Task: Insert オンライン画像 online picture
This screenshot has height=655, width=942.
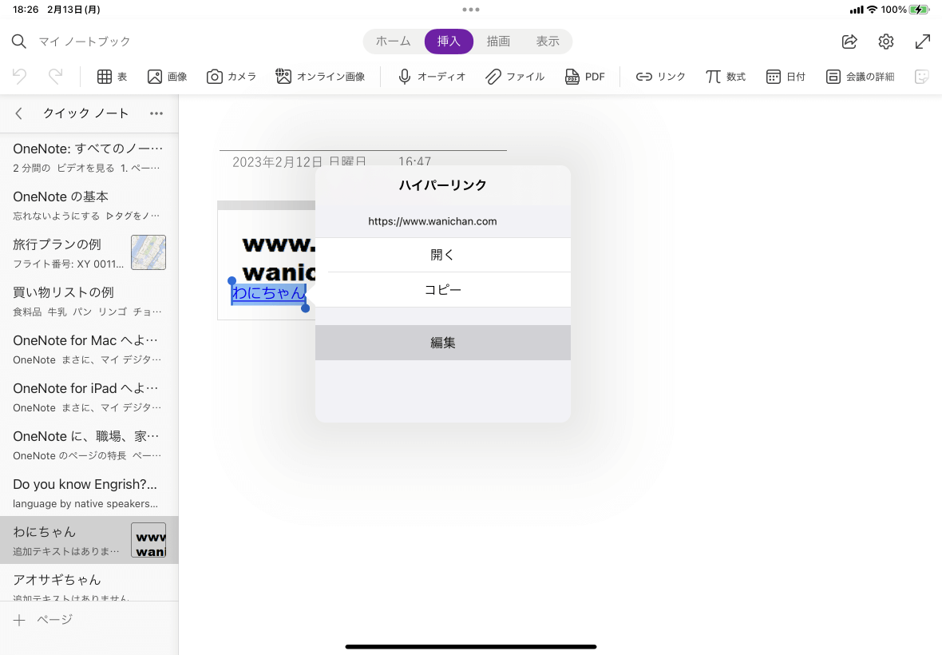Action: [x=320, y=77]
